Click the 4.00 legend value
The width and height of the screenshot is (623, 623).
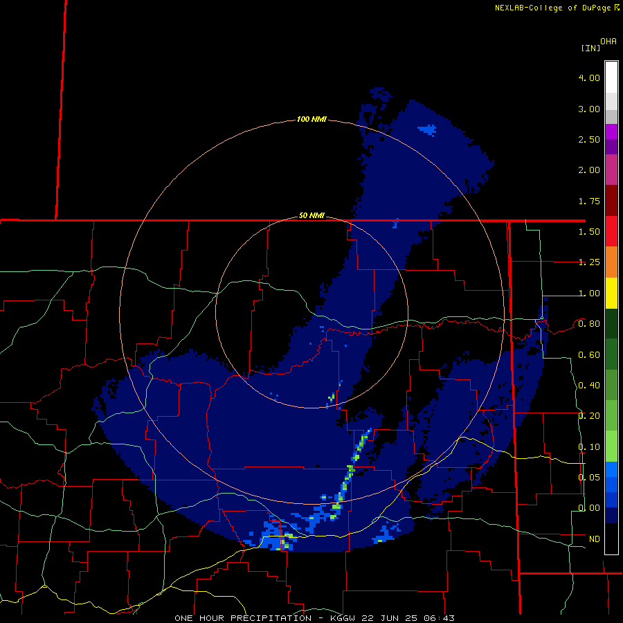point(589,78)
